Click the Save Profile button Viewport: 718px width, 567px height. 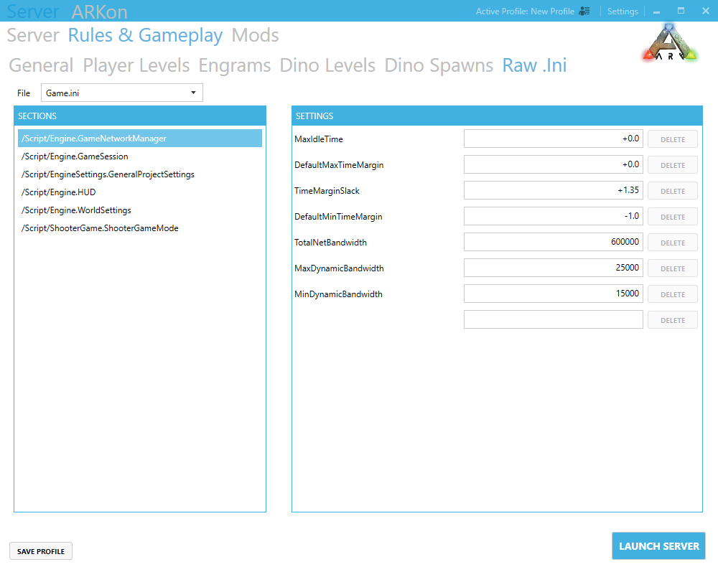(x=41, y=551)
